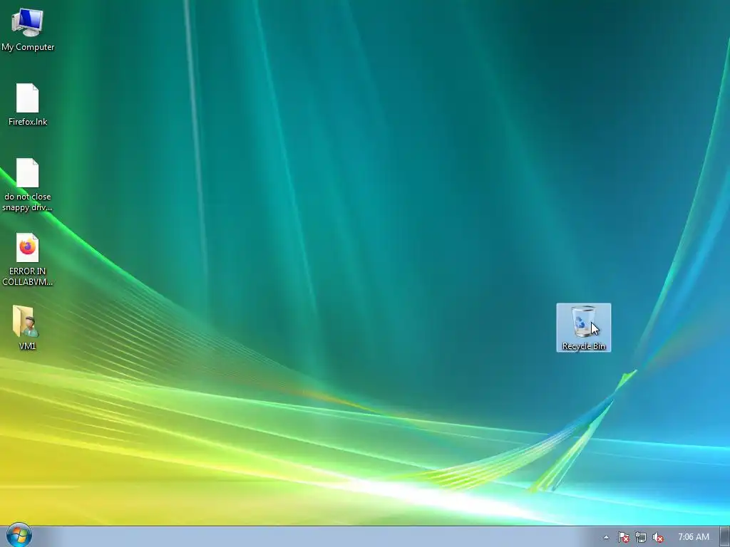Open the network connection tray icon
730x547 pixels.
point(641,537)
